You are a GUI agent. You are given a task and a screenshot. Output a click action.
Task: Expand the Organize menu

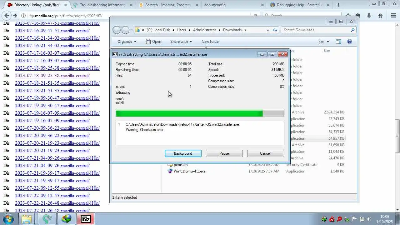(x=127, y=42)
